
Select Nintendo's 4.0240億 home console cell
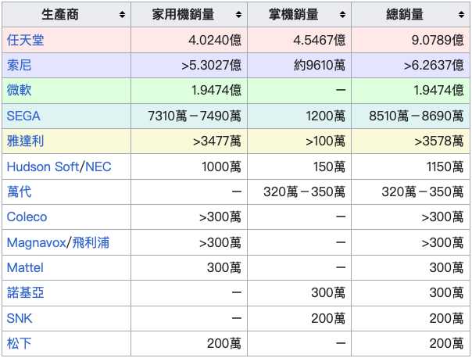pos(189,40)
